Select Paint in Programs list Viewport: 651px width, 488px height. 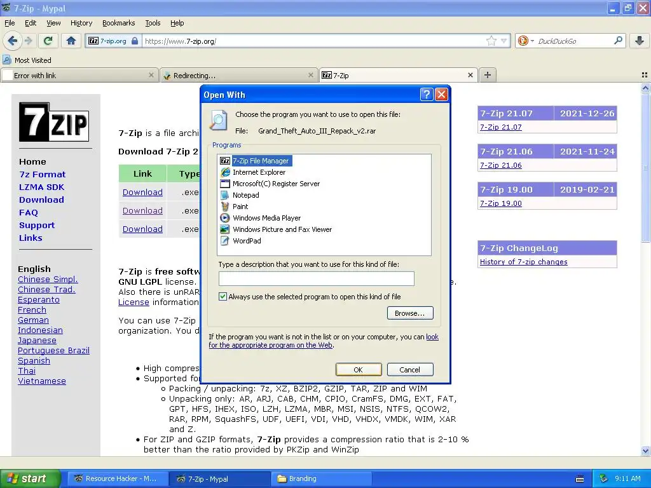[234, 207]
